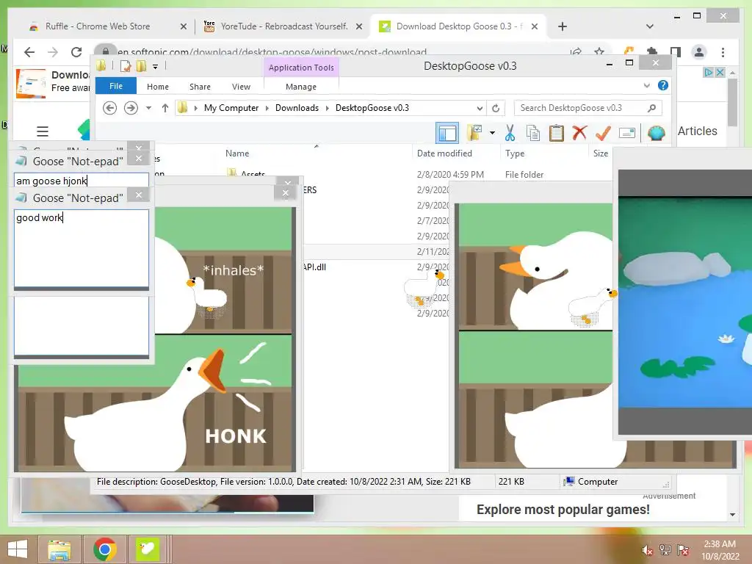Click Properties in the quick access toolbar
Viewport: 752px width, 564px height.
tap(126, 65)
